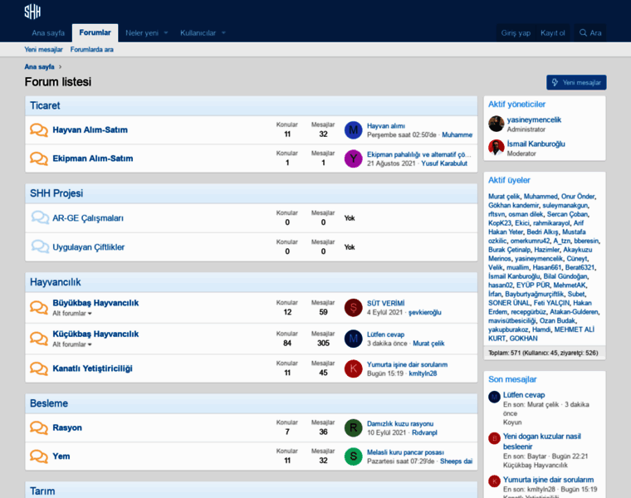The height and width of the screenshot is (498, 631).
Task: Open the SÜT VERİMİ latest thread link
Action: (x=385, y=303)
